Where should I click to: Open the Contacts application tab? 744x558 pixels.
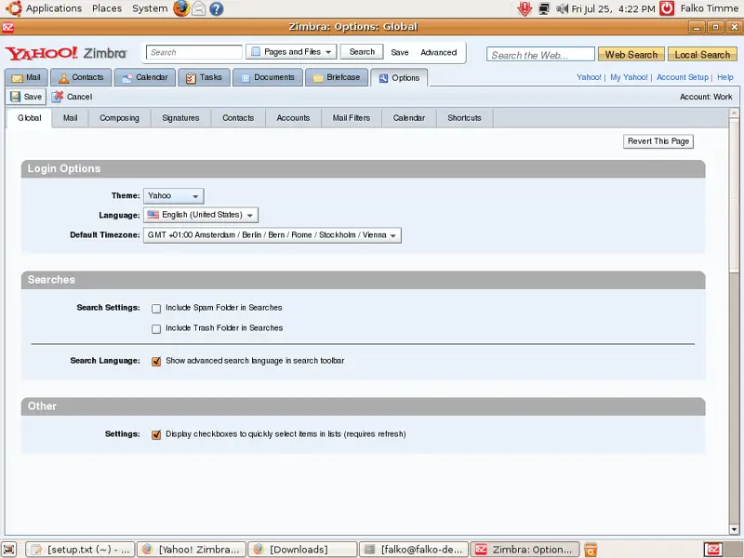(81, 77)
